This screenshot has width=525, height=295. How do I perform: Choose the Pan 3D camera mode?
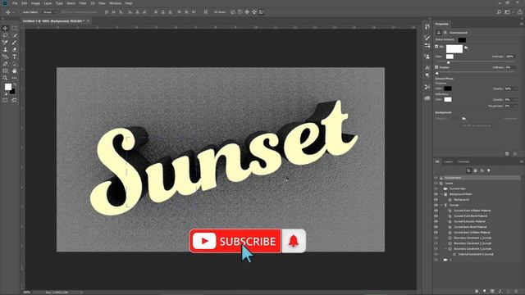[x=247, y=12]
